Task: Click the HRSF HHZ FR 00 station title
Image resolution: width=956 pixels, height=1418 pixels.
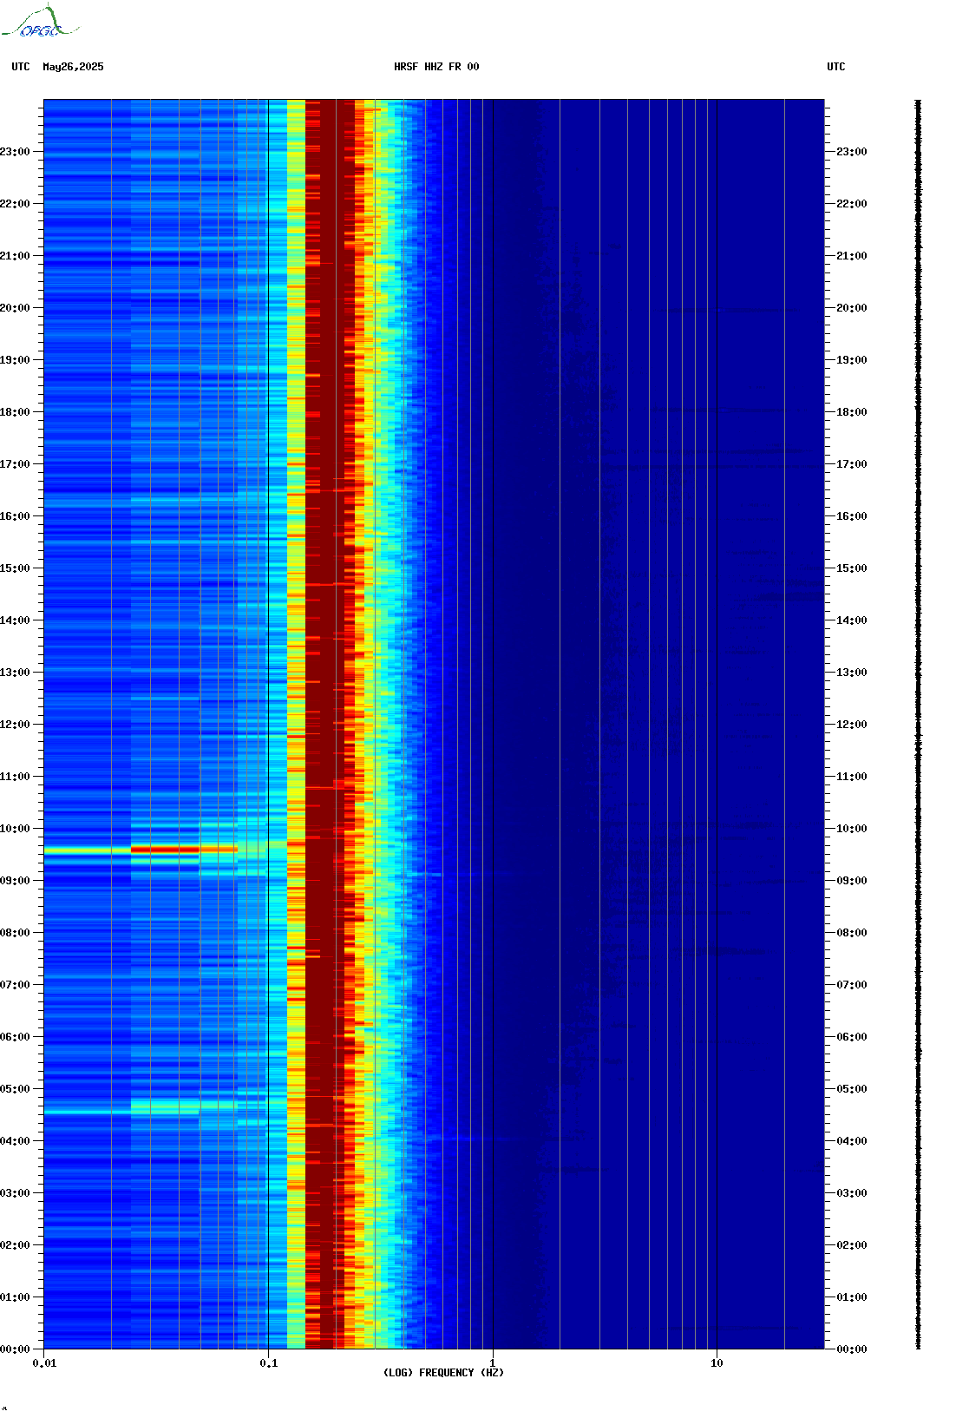Action: click(436, 67)
